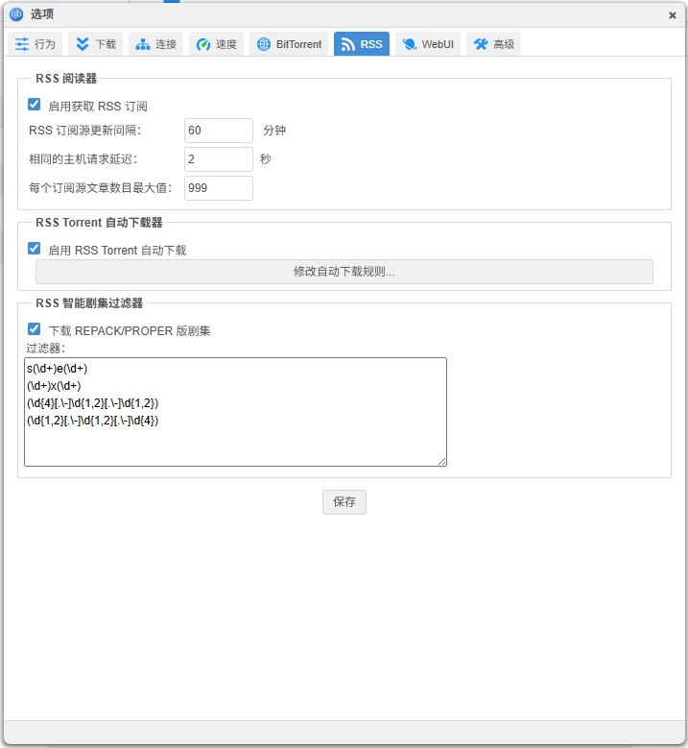This screenshot has height=748, width=688.
Task: Switch to the 下载 tab
Action: (96, 44)
